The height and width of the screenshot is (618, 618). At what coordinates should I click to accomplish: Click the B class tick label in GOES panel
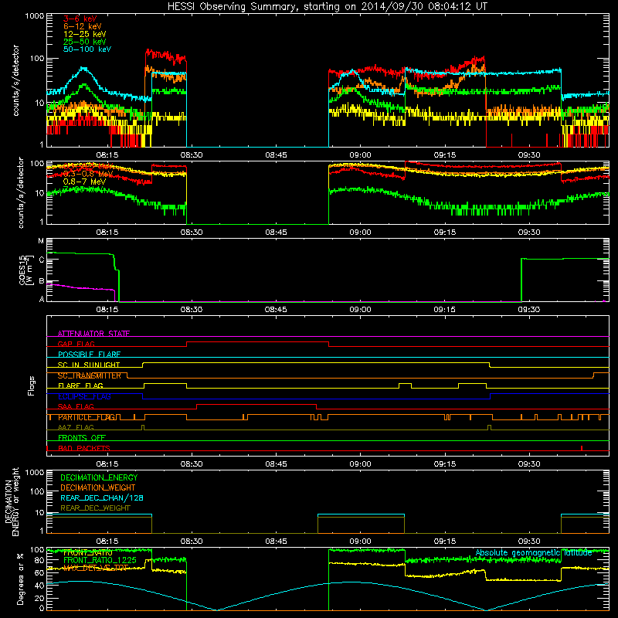[42, 281]
